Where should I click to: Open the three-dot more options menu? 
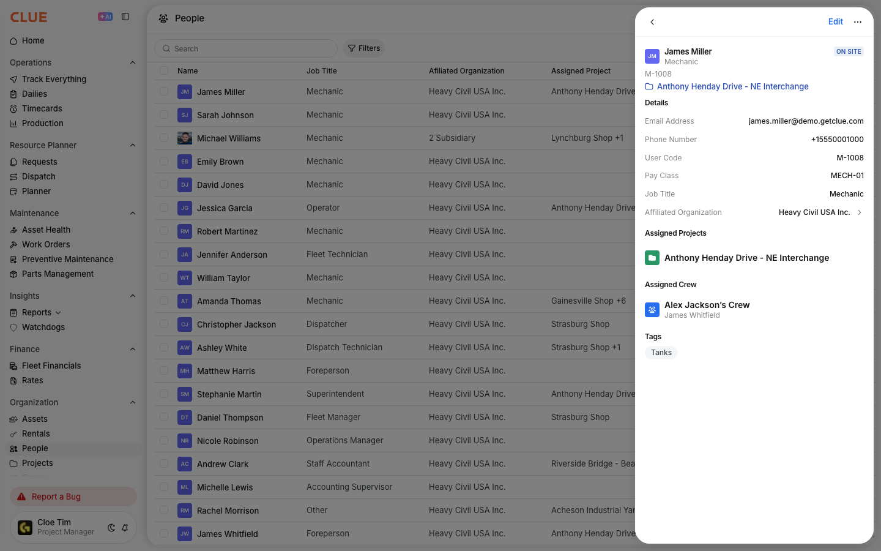pos(858,22)
